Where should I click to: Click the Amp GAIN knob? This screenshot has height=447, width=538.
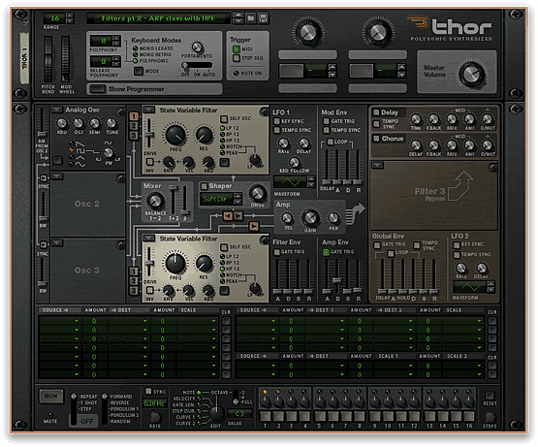pos(310,217)
